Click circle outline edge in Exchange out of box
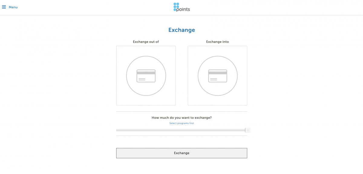This screenshot has width=363, height=174. (x=126, y=76)
